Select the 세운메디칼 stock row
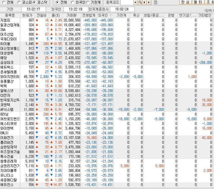 coord(106,180)
